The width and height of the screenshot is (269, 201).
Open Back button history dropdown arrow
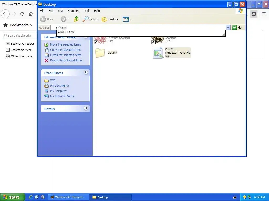coord(56,19)
